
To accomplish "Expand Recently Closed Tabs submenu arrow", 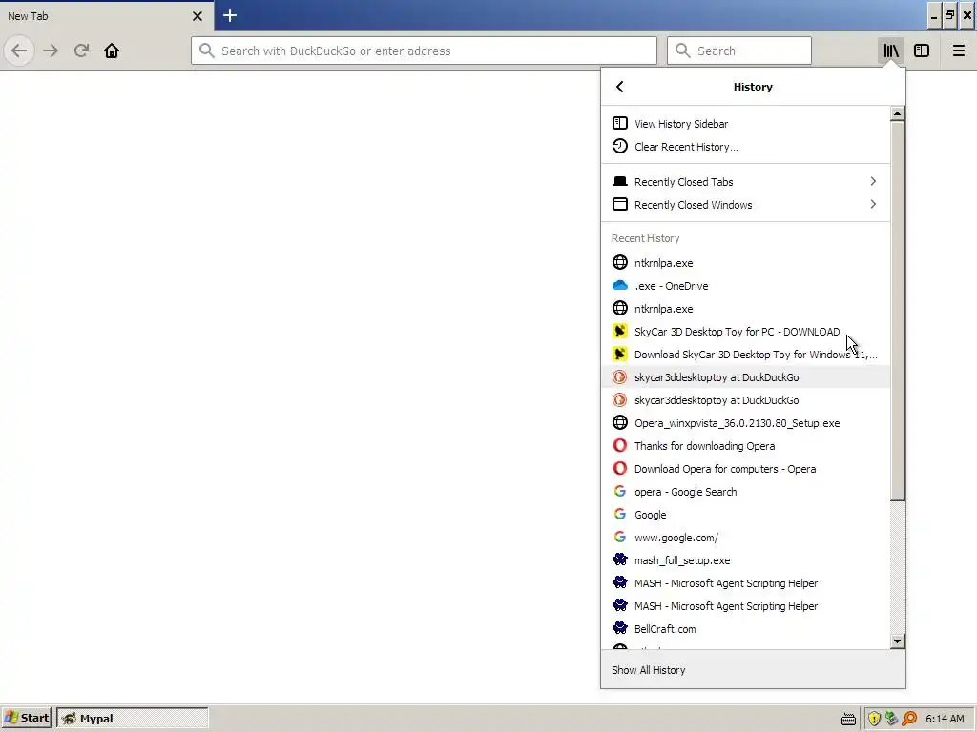I will coord(873,181).
